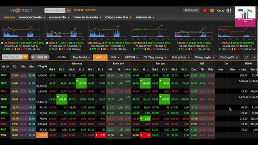Click the Cơ sở label

[221, 11]
